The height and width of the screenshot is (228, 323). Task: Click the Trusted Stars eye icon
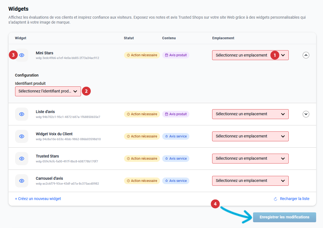22,159
